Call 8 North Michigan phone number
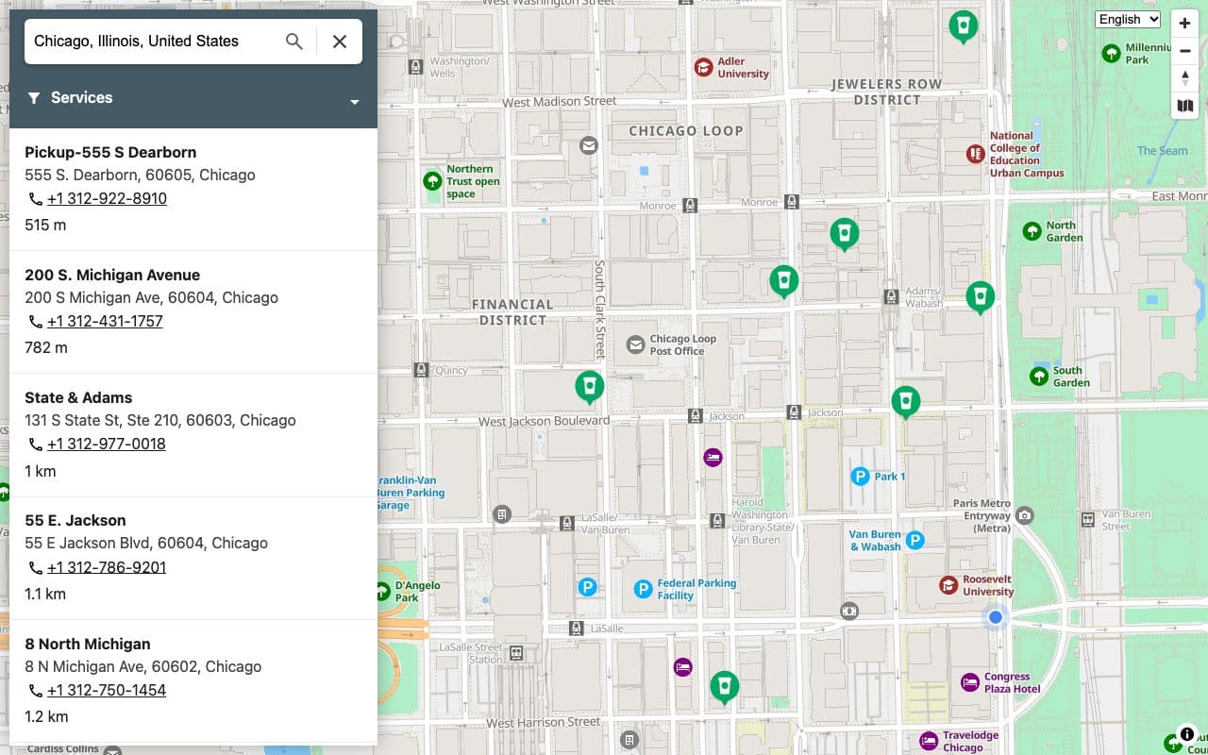This screenshot has height=755, width=1208. coord(107,691)
